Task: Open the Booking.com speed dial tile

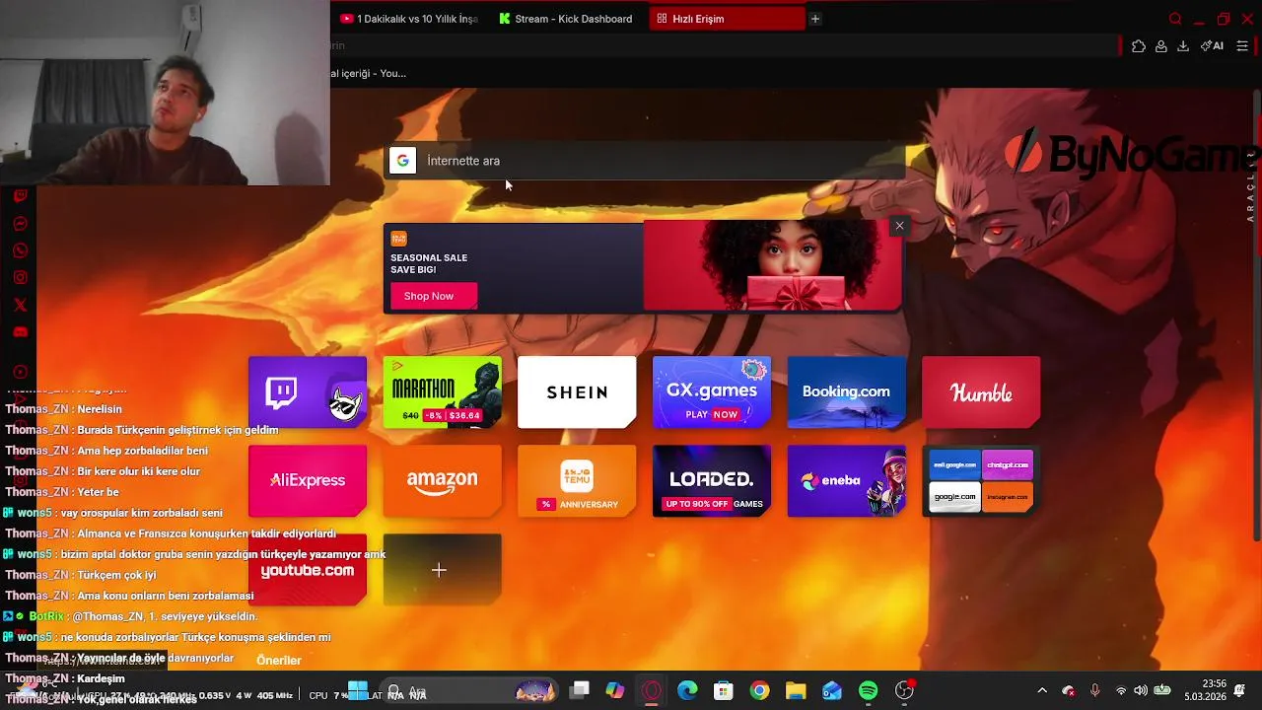Action: [x=846, y=392]
